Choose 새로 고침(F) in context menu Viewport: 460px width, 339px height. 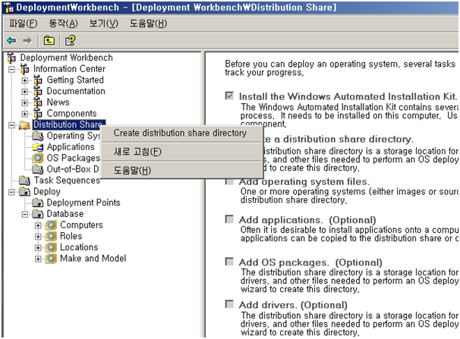coord(181,152)
